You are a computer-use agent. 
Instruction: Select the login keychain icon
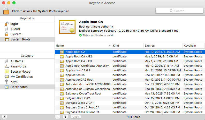pos(6,24)
